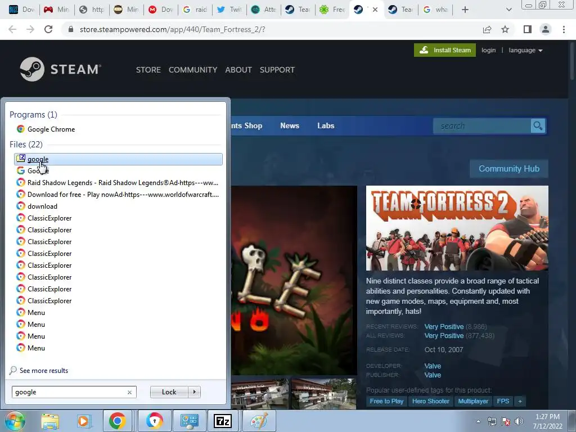576x432 pixels.
Task: Click the Lock button
Action: click(169, 392)
